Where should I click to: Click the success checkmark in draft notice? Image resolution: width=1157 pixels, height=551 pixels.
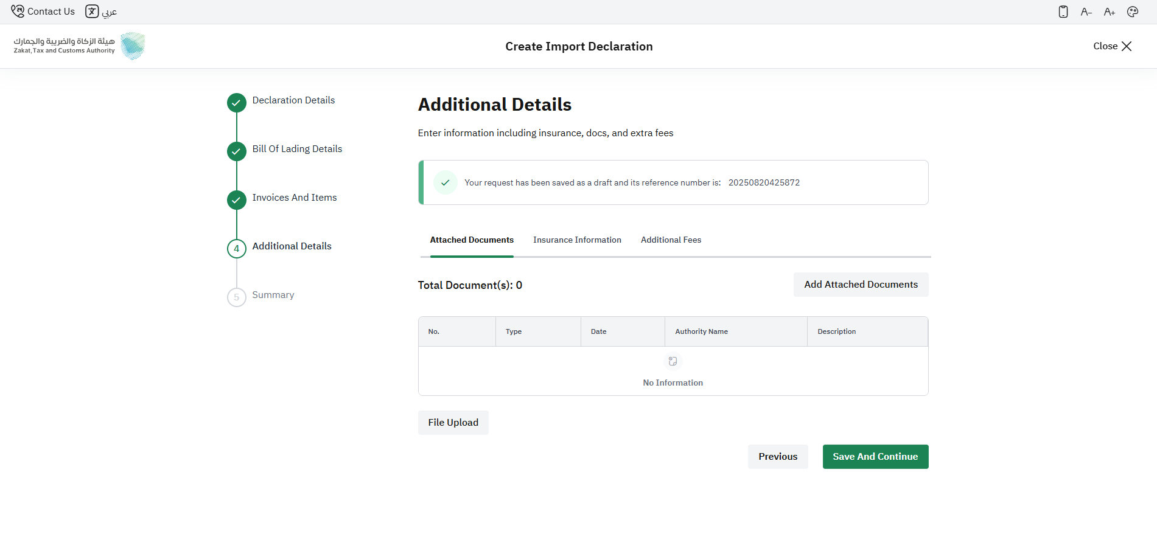tap(446, 182)
